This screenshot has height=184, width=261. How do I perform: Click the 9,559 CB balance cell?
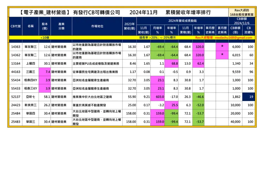(235, 72)
